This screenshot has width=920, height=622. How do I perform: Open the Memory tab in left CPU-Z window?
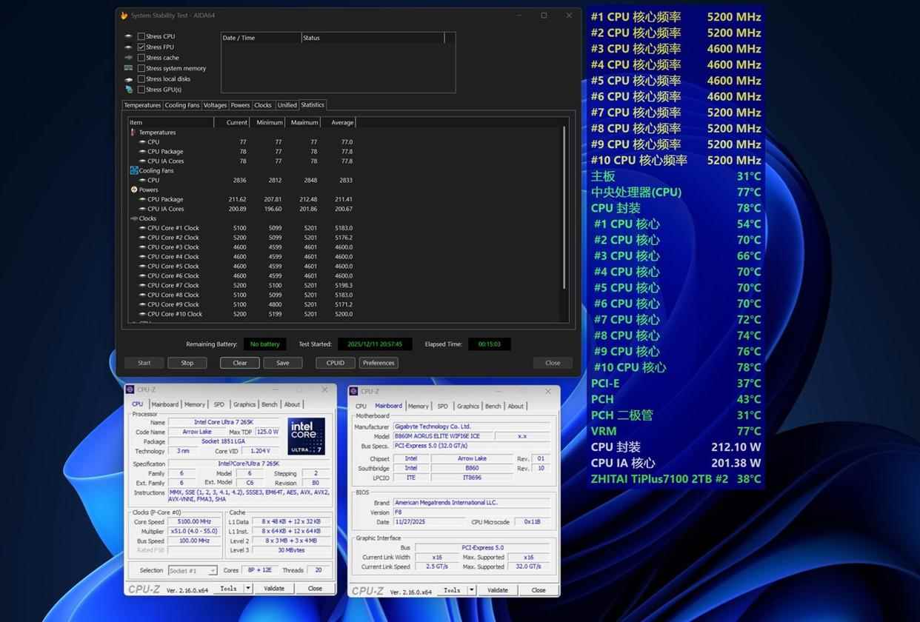click(x=195, y=404)
